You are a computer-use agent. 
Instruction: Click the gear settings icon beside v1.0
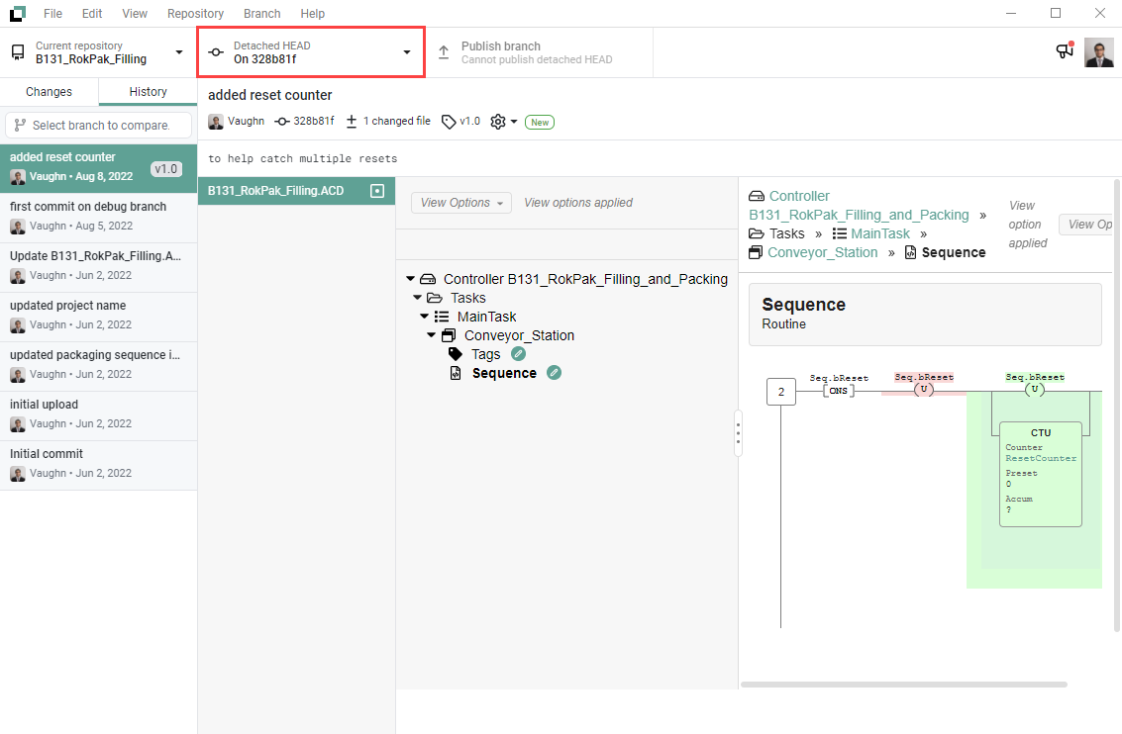point(498,122)
